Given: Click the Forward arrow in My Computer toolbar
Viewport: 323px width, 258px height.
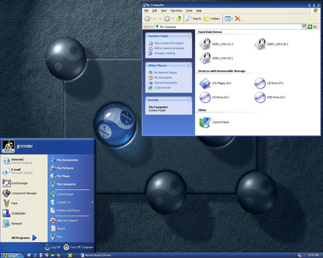Looking at the screenshot, I should 167,19.
